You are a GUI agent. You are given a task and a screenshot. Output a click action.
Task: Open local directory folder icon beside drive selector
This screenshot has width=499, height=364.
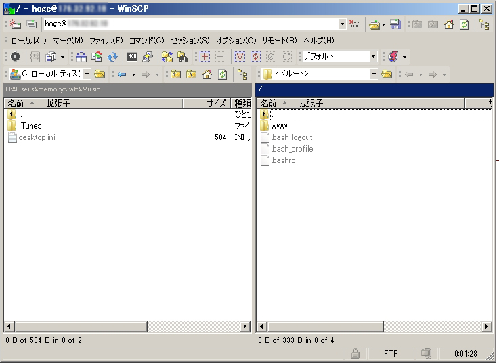pos(100,74)
